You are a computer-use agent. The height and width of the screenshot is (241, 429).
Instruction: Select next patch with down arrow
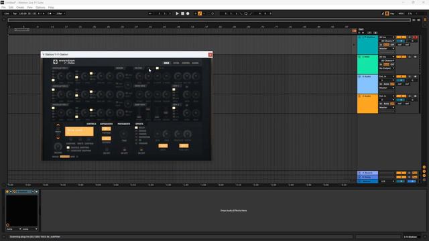tap(58, 138)
